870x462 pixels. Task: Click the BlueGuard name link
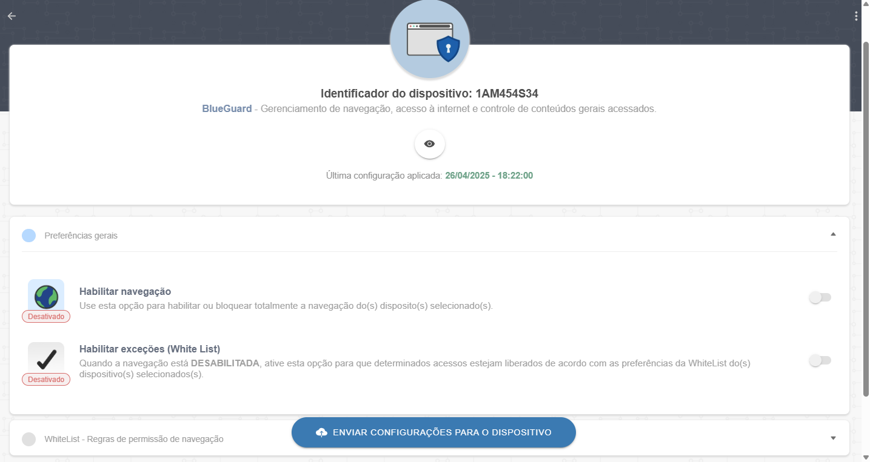pyautogui.click(x=227, y=109)
